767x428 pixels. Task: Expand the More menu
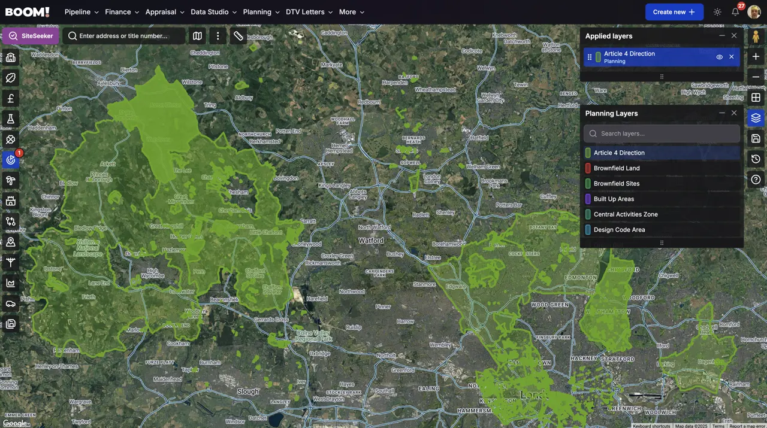pos(351,12)
